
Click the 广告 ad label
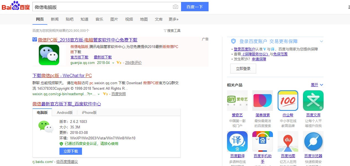(x=205, y=39)
